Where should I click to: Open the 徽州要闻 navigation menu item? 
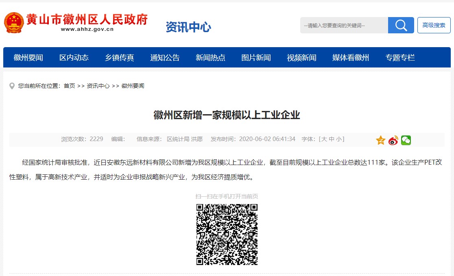pos(28,58)
